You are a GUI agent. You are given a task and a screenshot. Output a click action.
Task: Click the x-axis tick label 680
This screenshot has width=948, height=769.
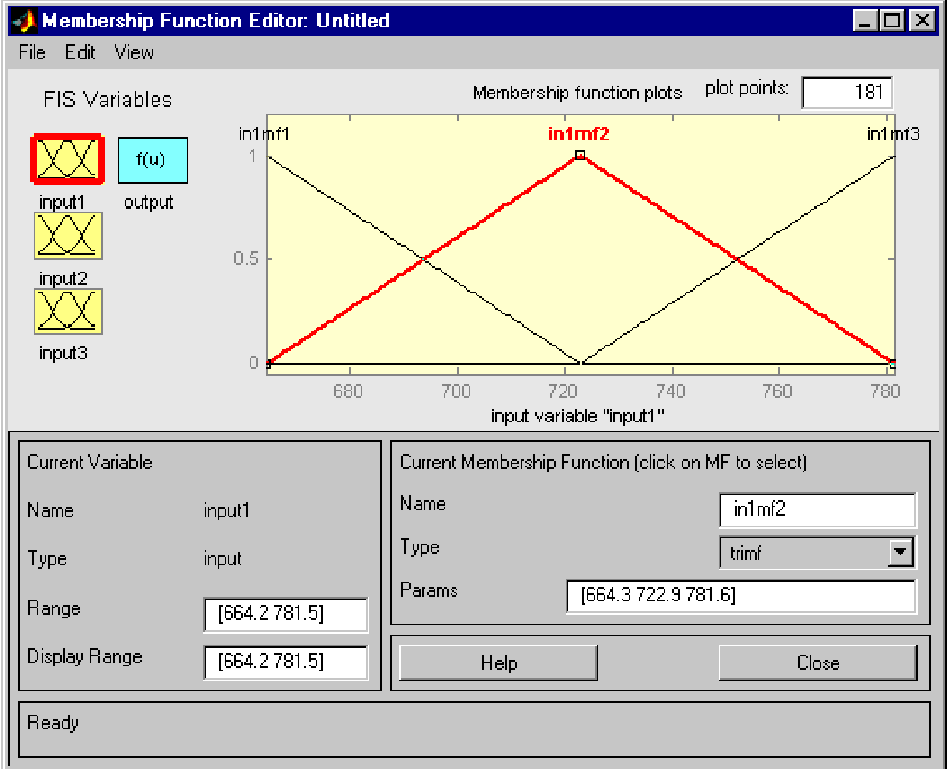pyautogui.click(x=348, y=391)
